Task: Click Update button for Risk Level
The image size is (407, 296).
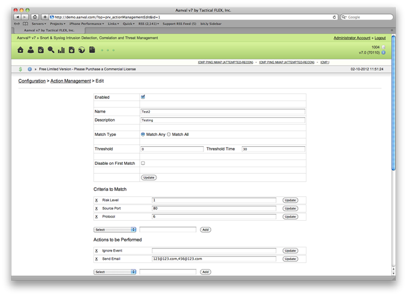Action: 290,200
